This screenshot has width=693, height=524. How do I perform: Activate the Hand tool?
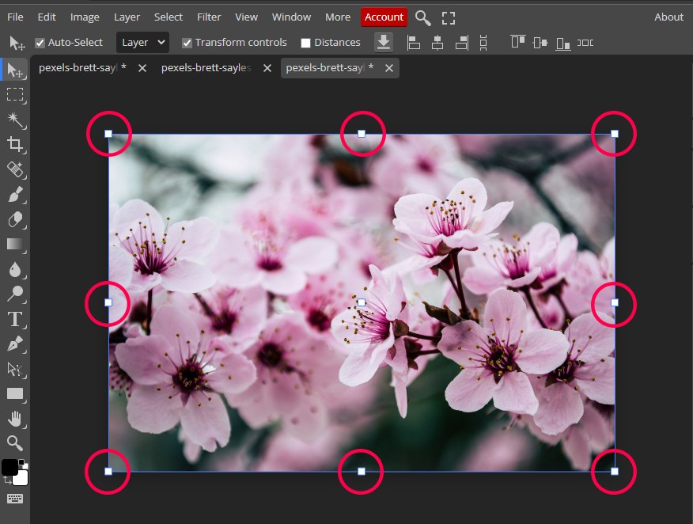coord(16,419)
